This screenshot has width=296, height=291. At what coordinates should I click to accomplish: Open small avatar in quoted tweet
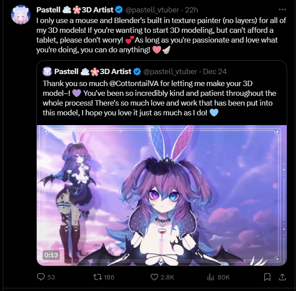[47, 71]
